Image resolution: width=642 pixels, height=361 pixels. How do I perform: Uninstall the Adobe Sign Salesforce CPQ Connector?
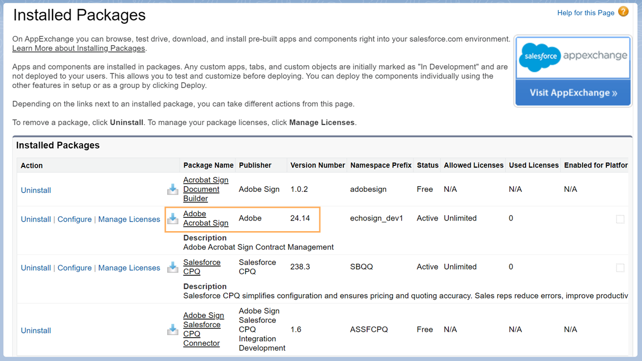36,331
